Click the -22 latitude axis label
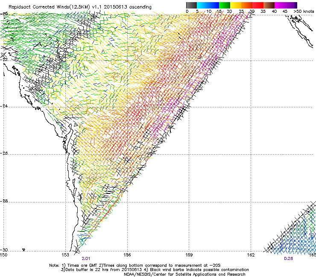 coord(4,59)
